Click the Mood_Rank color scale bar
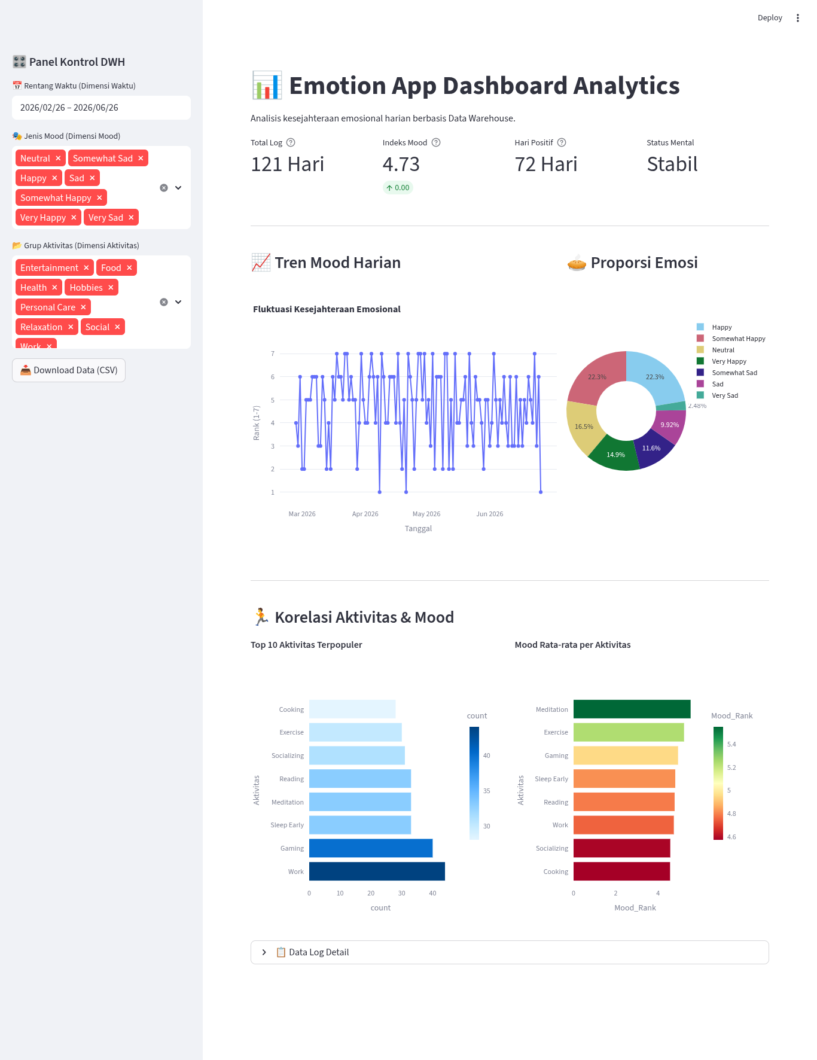 [x=718, y=783]
